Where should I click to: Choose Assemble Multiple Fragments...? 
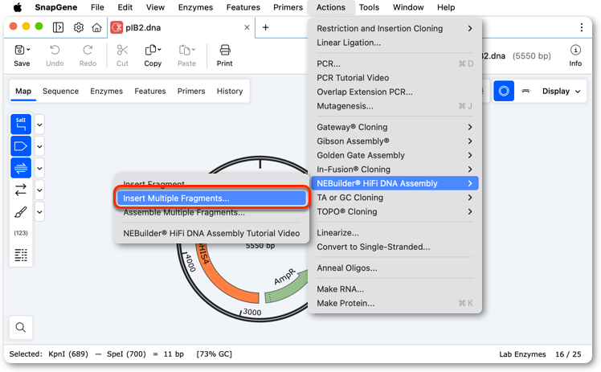pos(211,212)
